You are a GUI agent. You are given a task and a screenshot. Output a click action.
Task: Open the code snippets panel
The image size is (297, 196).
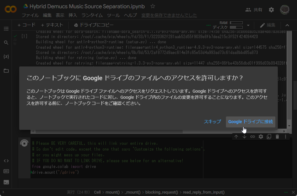pos(6,161)
